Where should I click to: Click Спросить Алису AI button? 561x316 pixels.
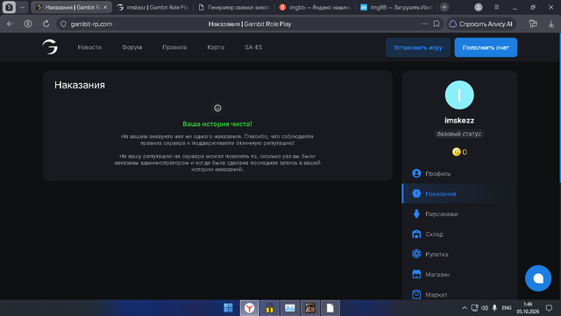pyautogui.click(x=481, y=24)
